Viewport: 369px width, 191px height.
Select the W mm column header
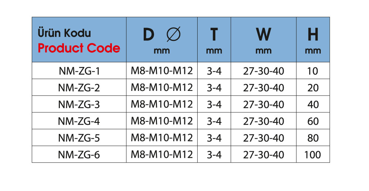click(x=263, y=40)
